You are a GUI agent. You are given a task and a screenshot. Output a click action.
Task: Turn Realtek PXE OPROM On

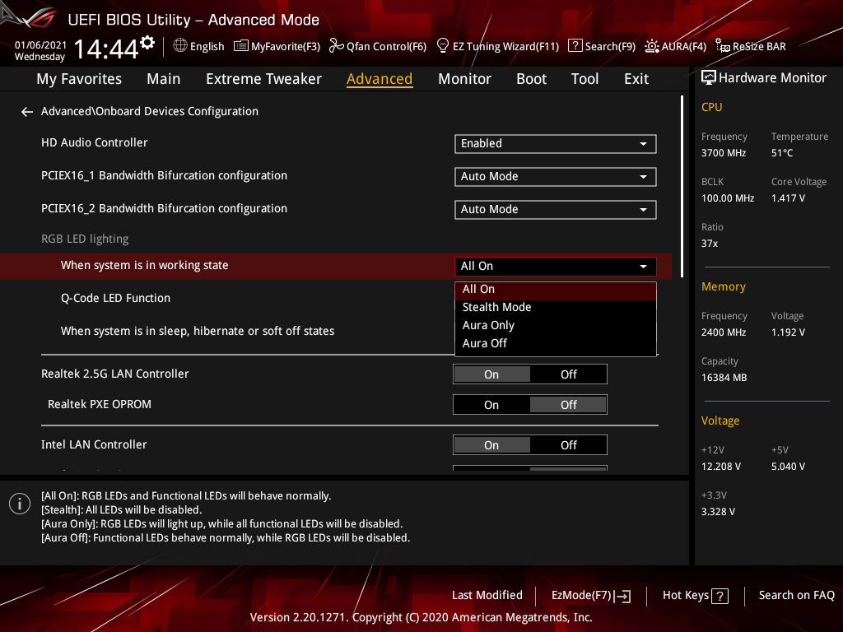click(x=491, y=405)
